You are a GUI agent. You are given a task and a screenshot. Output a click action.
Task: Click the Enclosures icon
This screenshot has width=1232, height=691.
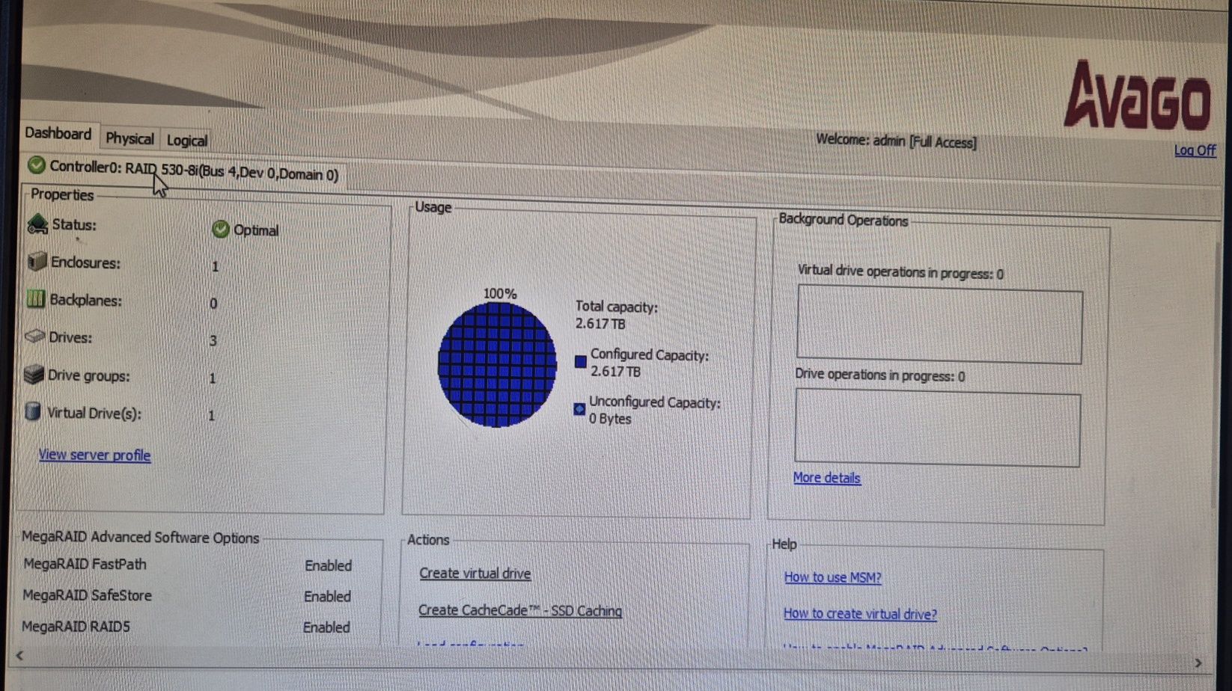tap(37, 261)
